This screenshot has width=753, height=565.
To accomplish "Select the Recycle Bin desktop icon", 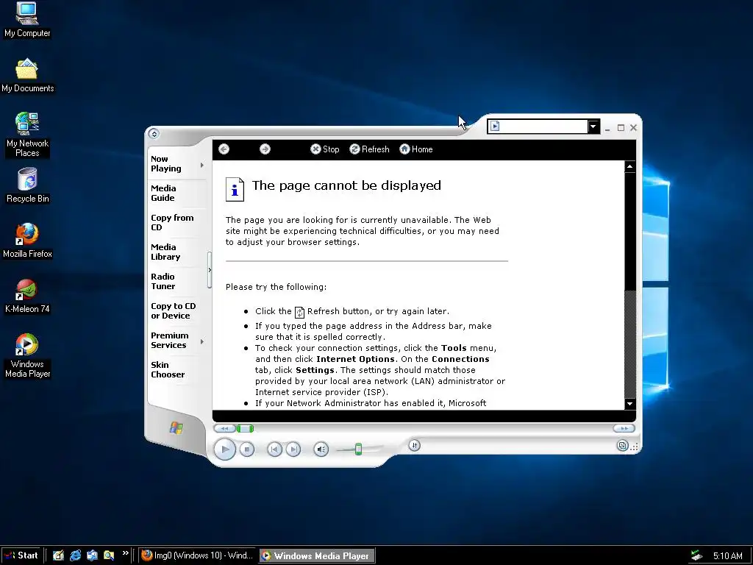I will click(27, 185).
